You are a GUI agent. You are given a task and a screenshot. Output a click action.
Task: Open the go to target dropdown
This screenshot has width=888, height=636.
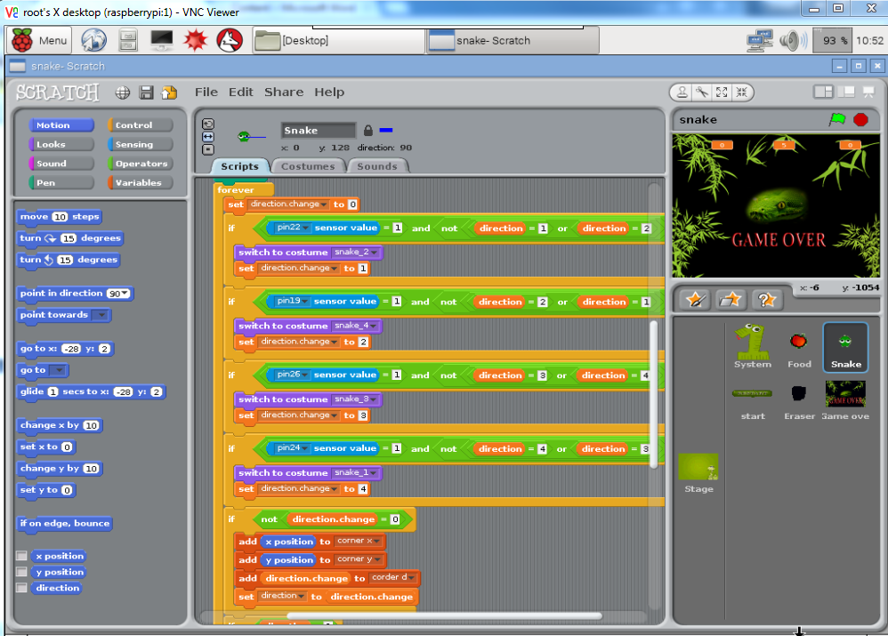pyautogui.click(x=59, y=370)
